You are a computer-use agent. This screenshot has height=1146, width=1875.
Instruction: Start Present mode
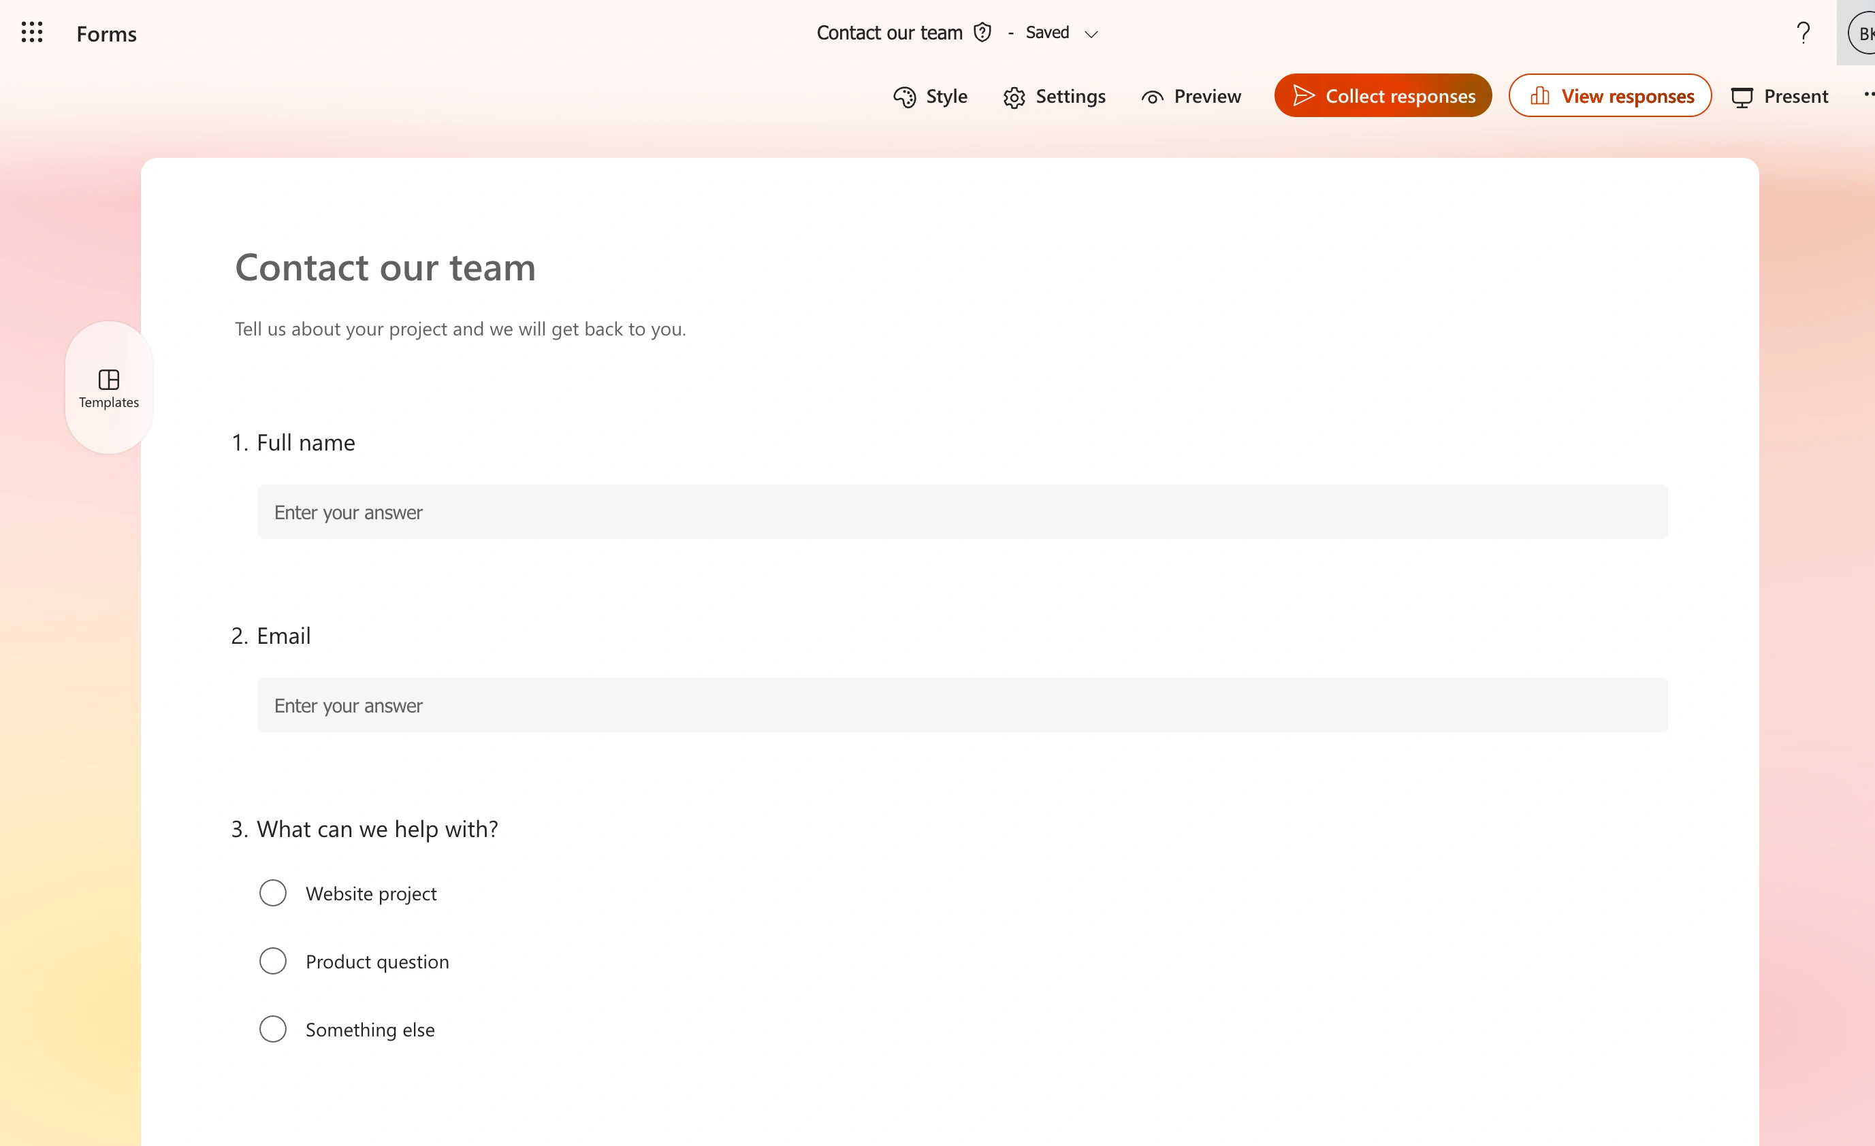coord(1779,97)
